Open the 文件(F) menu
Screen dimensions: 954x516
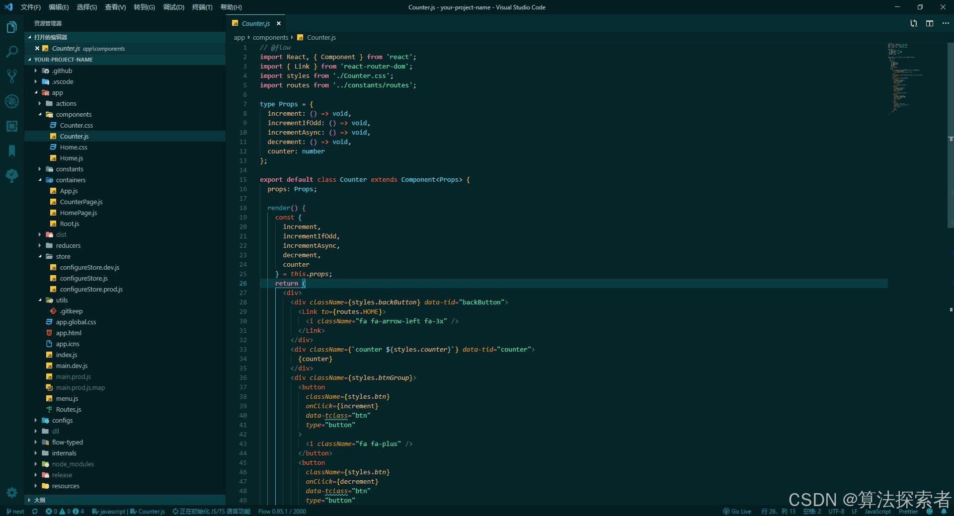pyautogui.click(x=31, y=7)
